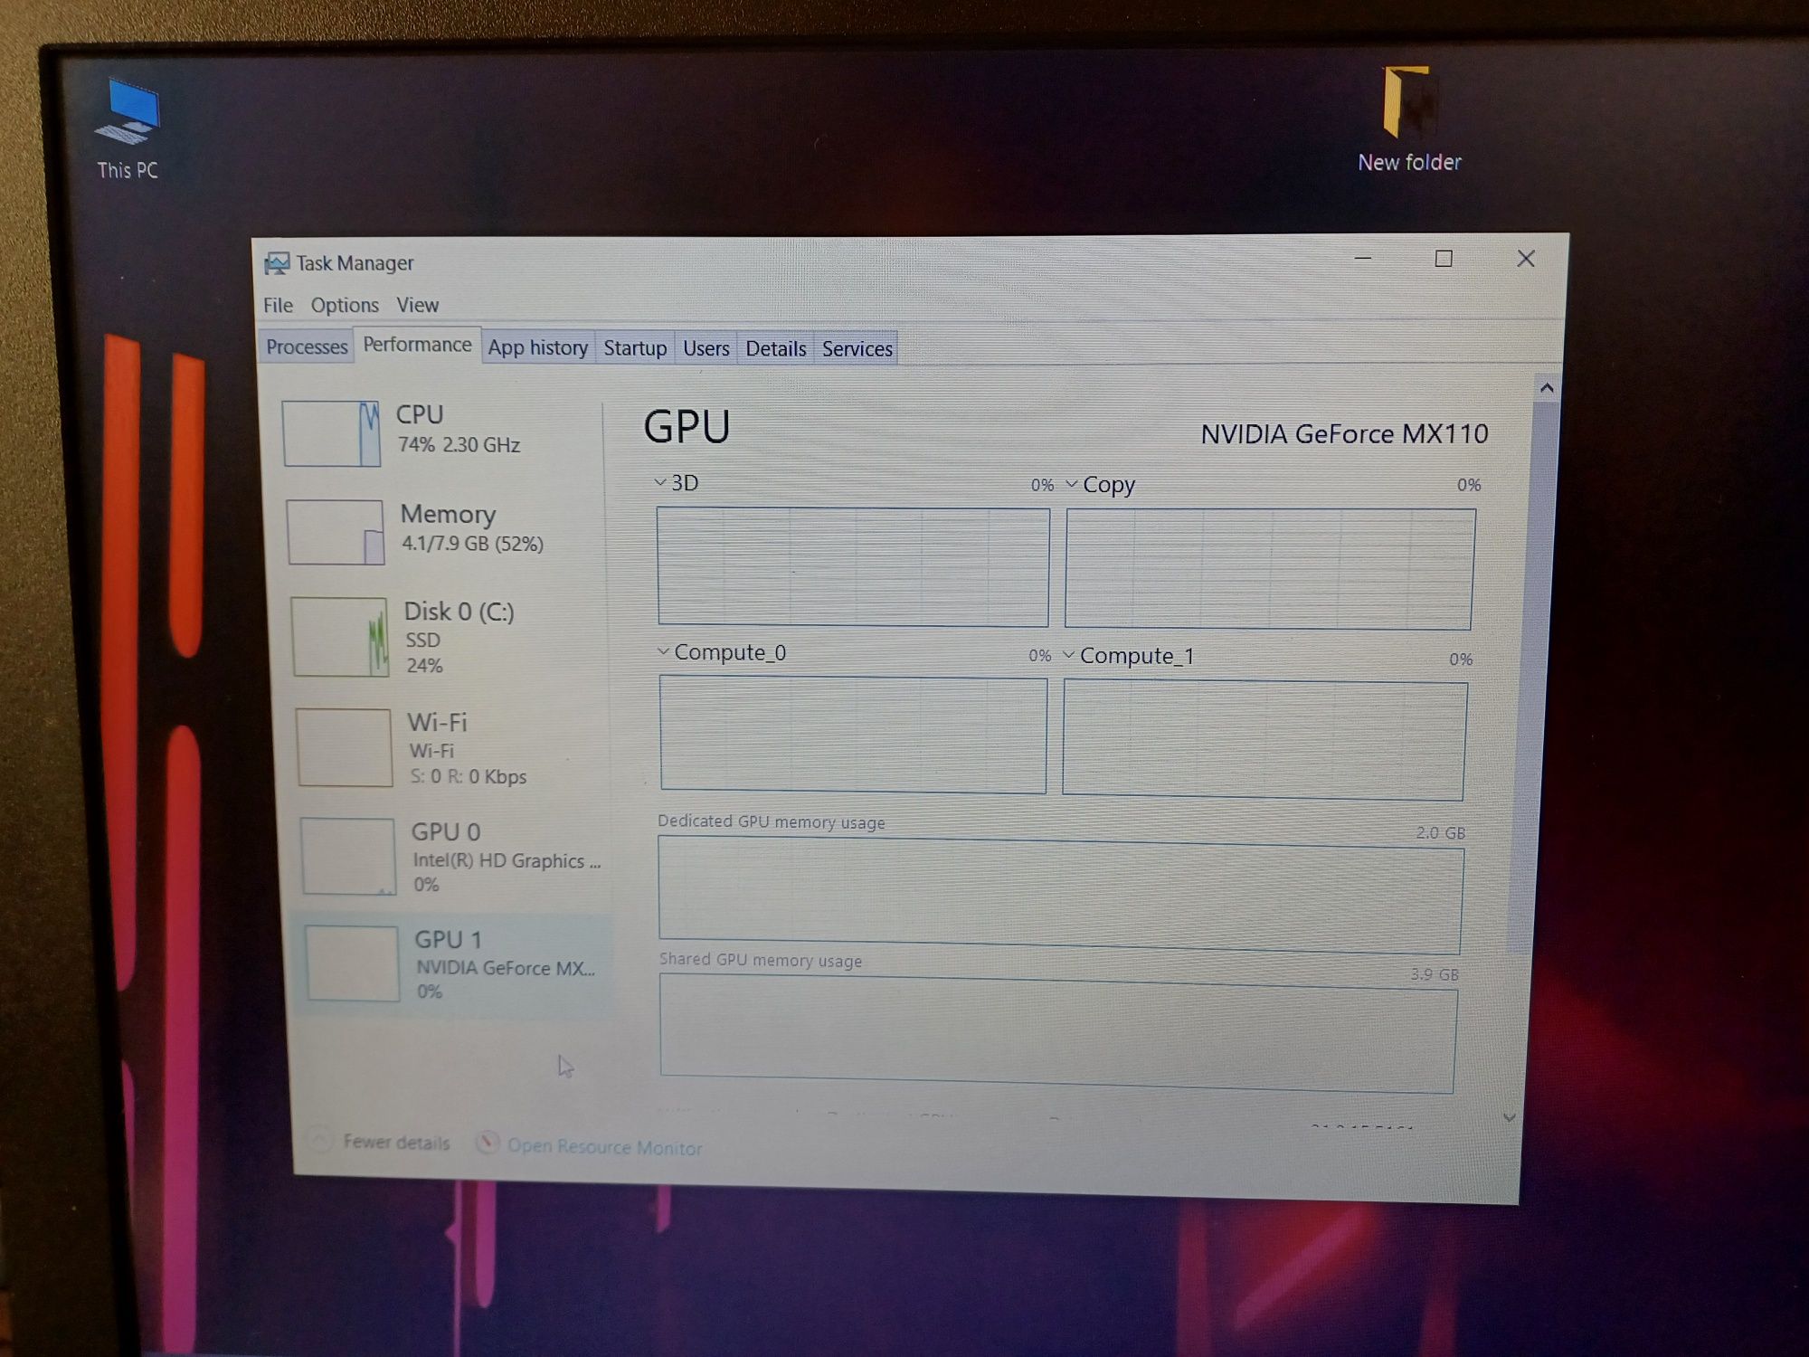1809x1357 pixels.
Task: Click the 2.0 GB dedicated memory label
Action: (1440, 832)
